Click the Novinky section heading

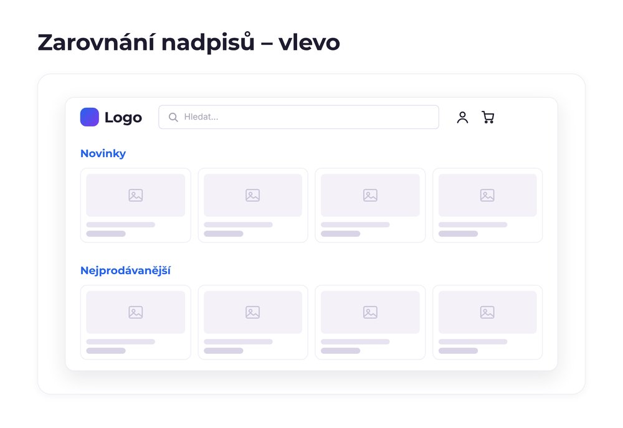coord(103,153)
